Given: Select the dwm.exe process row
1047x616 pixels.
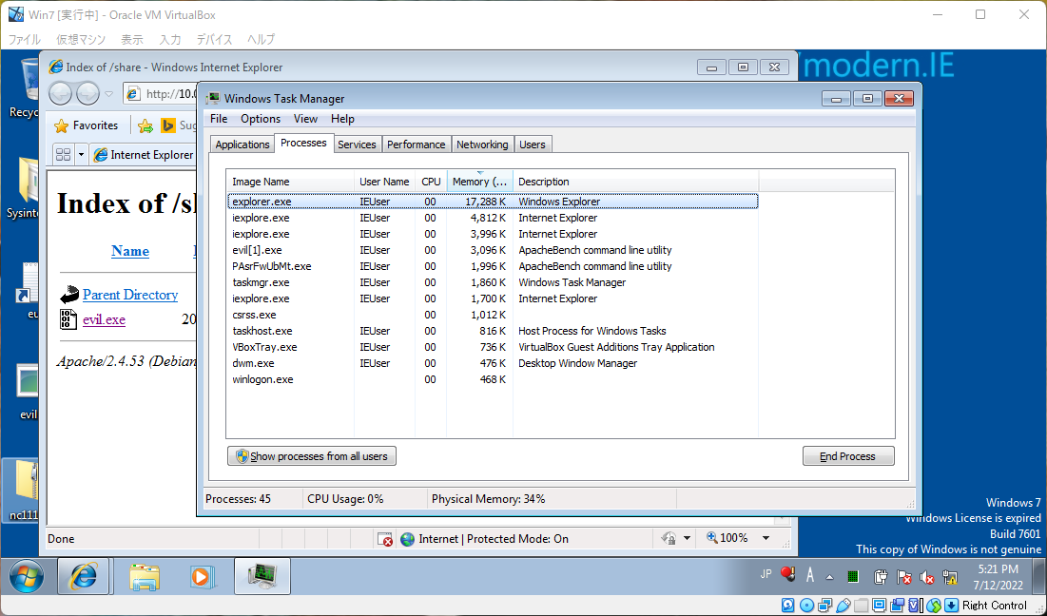Looking at the screenshot, I should (x=493, y=363).
